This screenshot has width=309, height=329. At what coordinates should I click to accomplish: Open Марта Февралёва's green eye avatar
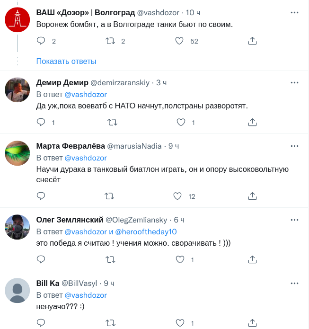click(18, 153)
